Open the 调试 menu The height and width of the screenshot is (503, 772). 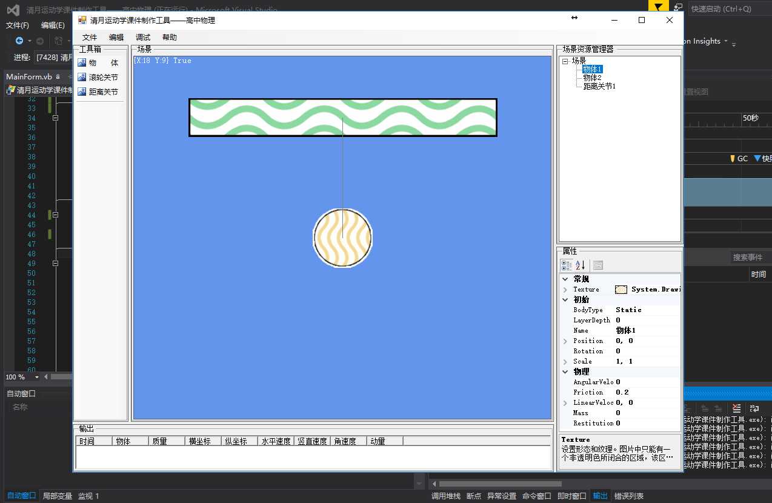(x=143, y=37)
